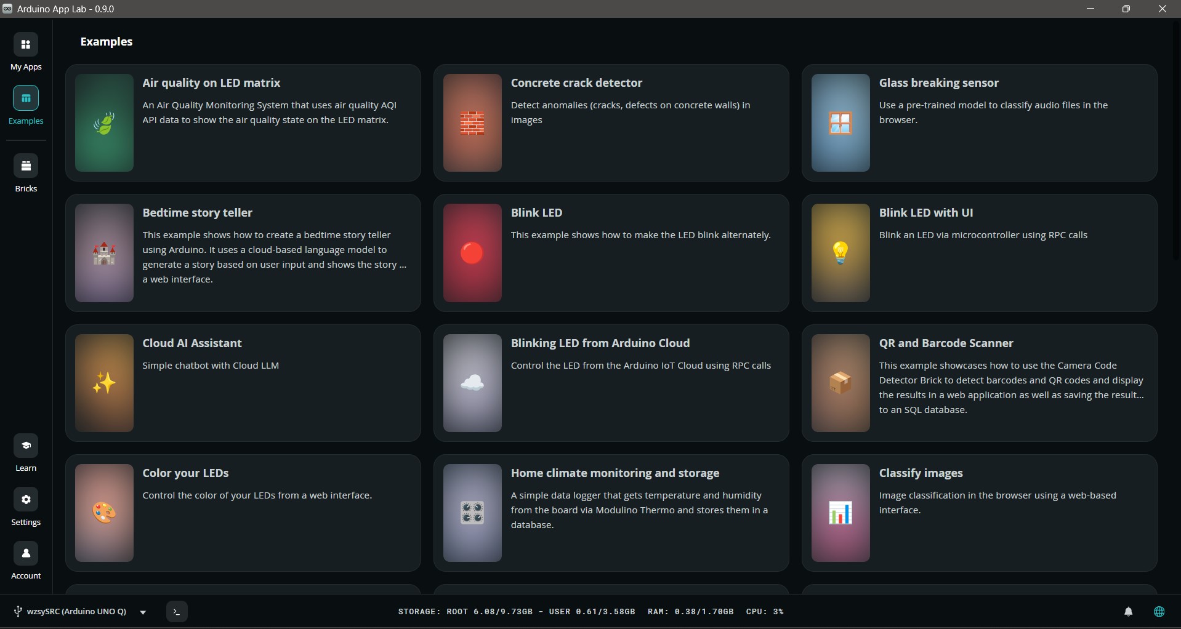The height and width of the screenshot is (629, 1181).
Task: Click 'Blink an LED via microcontroller' description
Action: (x=983, y=235)
